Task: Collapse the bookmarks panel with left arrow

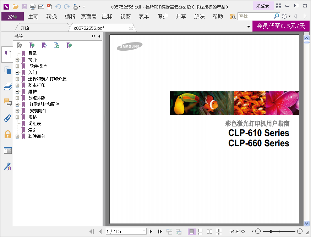Action: pos(99,36)
